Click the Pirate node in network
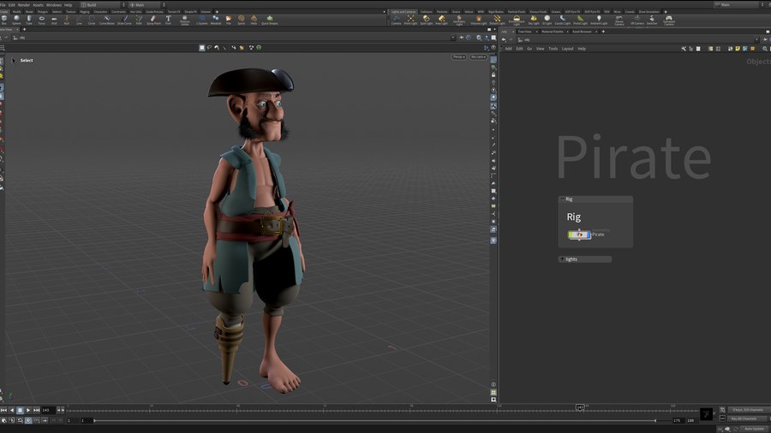771x433 pixels. [579, 234]
